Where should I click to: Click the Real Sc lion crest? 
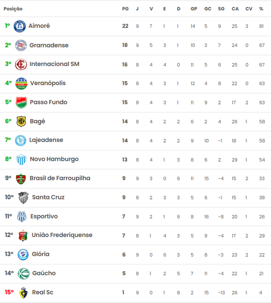[23, 293]
